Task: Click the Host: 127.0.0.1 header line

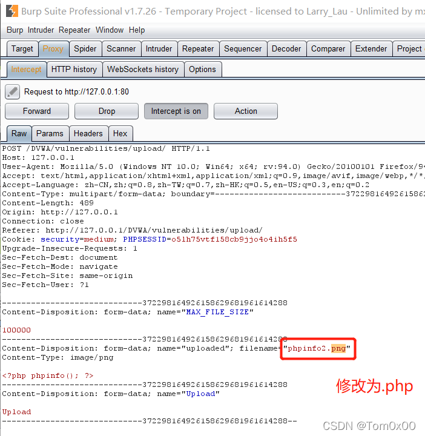Action: (x=38, y=157)
